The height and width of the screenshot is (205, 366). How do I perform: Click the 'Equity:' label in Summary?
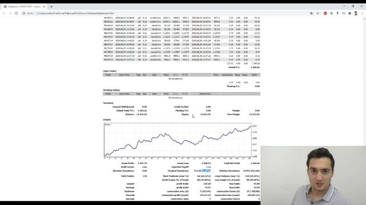tap(185, 114)
